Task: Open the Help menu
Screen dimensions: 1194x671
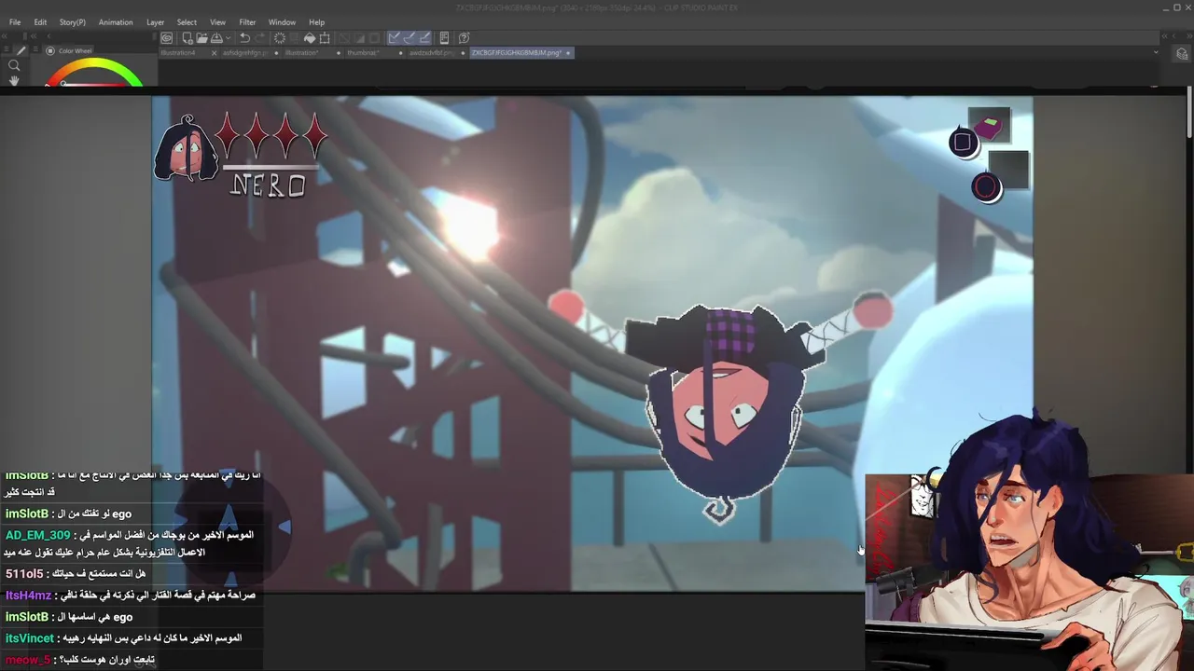Action: tap(316, 22)
